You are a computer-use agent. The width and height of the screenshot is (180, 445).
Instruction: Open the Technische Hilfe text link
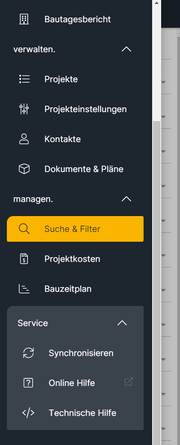82,413
